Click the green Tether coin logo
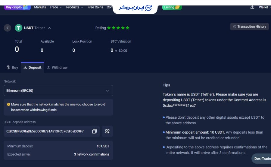This screenshot has width=271, height=167. tap(19, 28)
